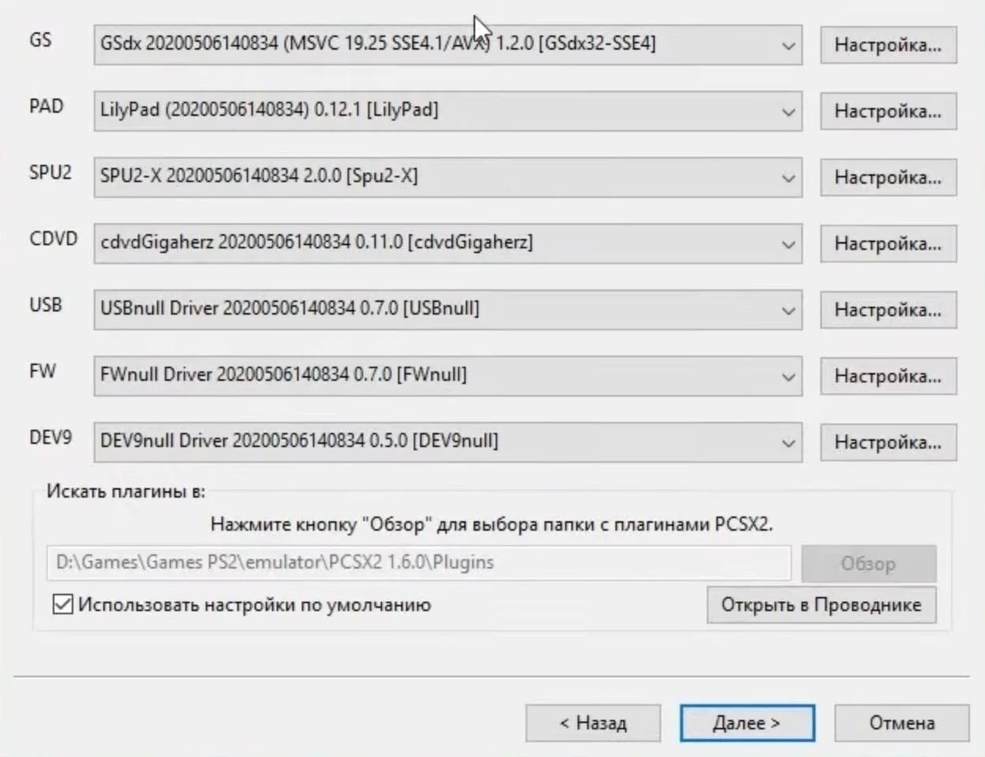Click Открыть в Проводнике button
This screenshot has width=985, height=757.
click(821, 605)
